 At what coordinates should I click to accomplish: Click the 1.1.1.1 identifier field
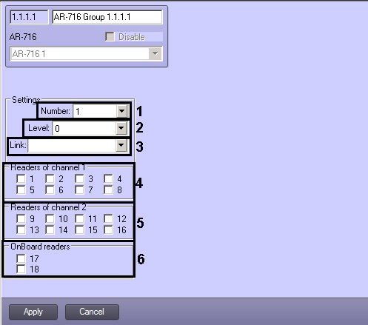[29, 17]
